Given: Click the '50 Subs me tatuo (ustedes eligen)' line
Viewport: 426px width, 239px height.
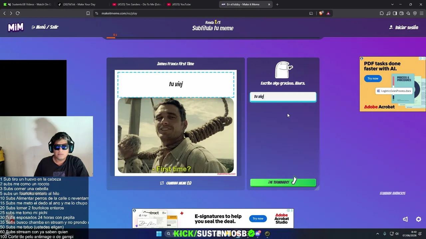Looking at the screenshot, I should coord(32,227).
